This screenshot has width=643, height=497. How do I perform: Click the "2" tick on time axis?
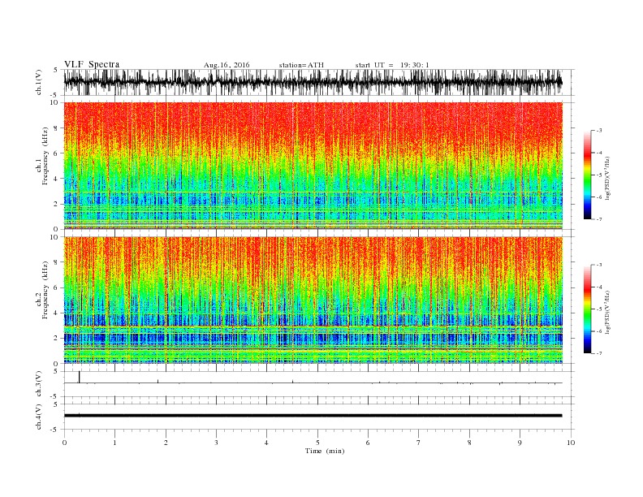[x=166, y=443]
